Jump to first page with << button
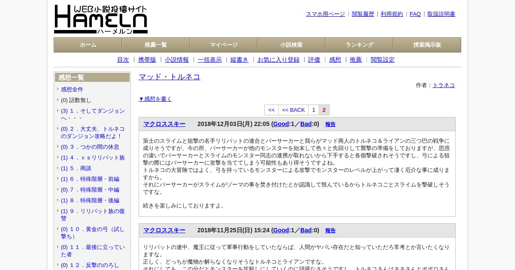The image size is (515, 270). (x=272, y=110)
